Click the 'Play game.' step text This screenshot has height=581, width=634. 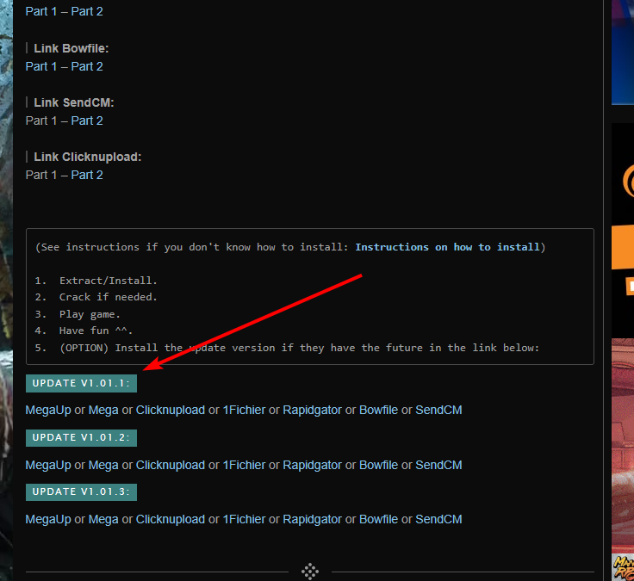point(90,314)
